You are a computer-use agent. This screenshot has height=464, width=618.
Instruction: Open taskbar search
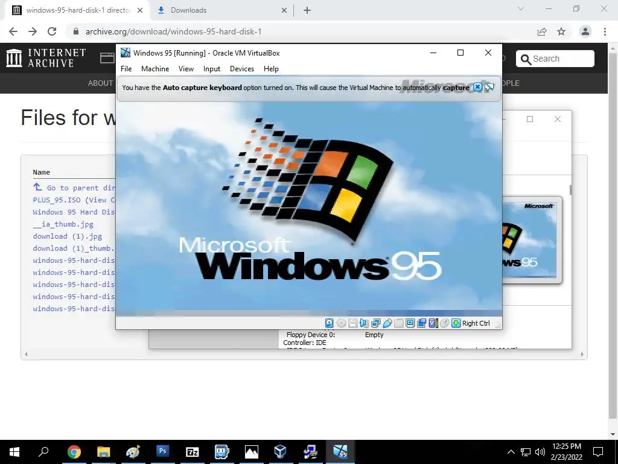(43, 452)
